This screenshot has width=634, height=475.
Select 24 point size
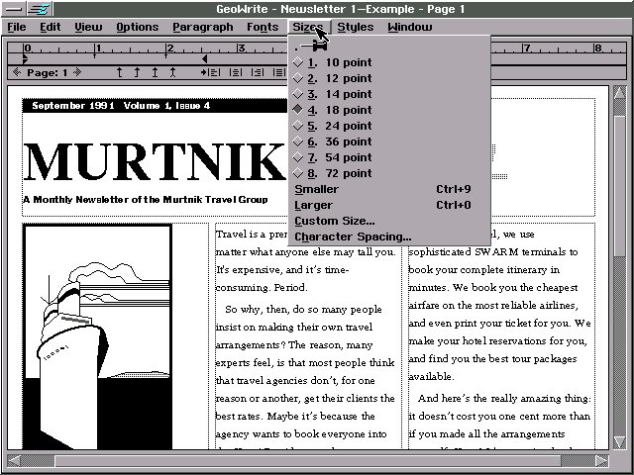point(389,126)
